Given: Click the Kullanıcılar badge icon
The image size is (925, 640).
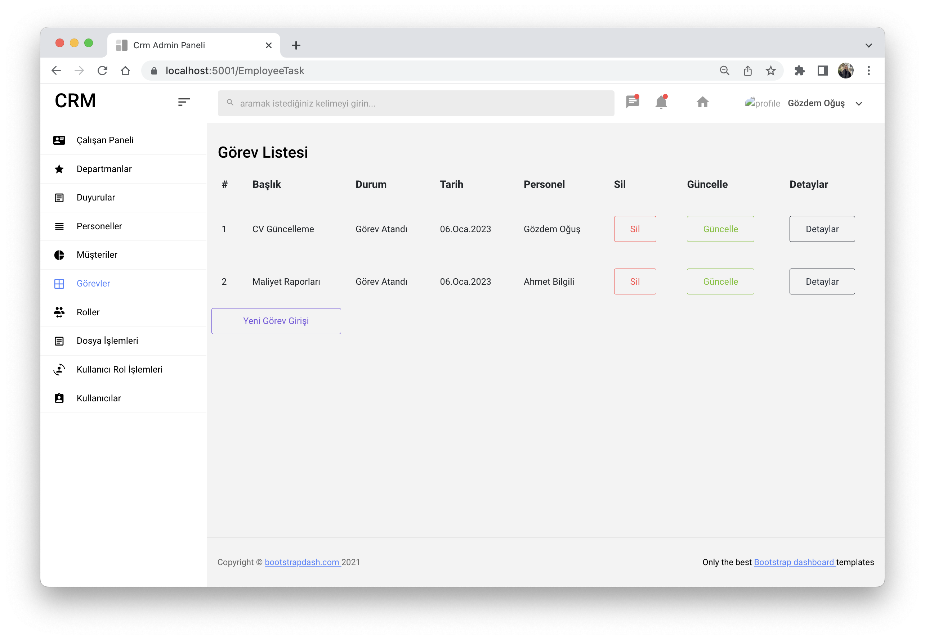Looking at the screenshot, I should pos(59,398).
